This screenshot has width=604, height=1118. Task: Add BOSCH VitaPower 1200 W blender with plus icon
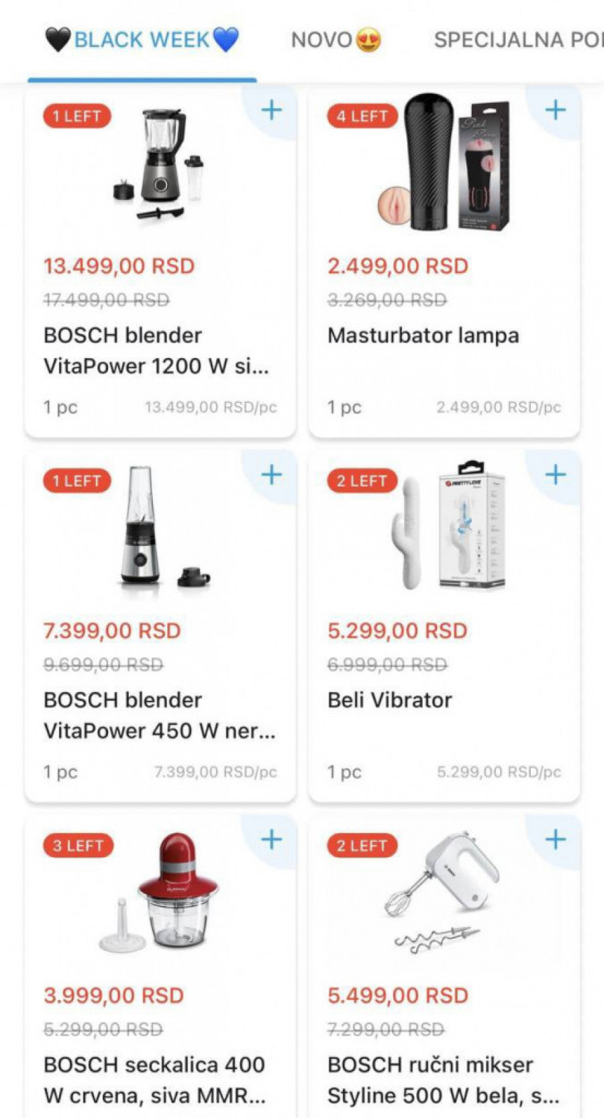click(272, 110)
